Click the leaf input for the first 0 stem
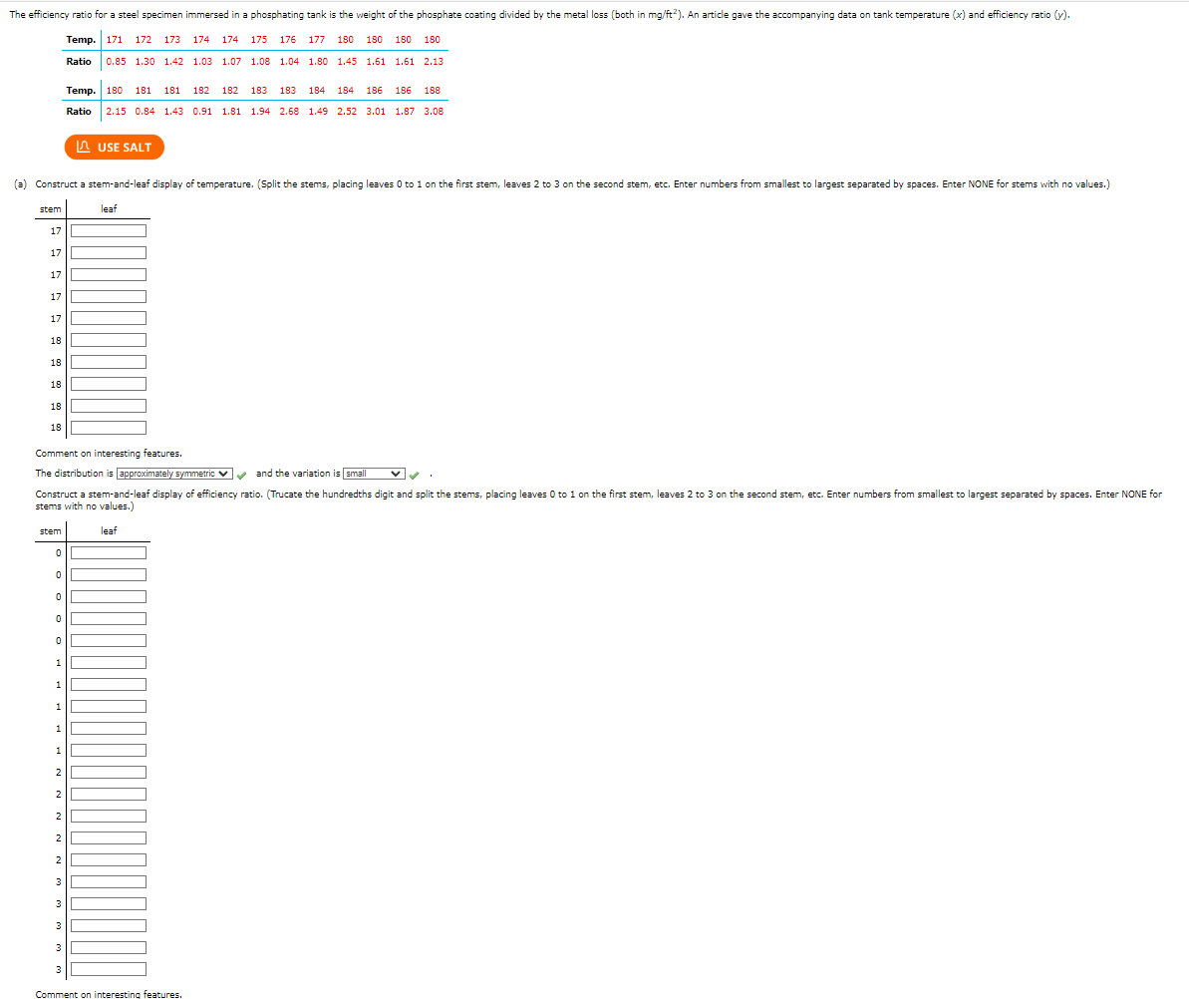1189x999 pixels. (x=108, y=551)
